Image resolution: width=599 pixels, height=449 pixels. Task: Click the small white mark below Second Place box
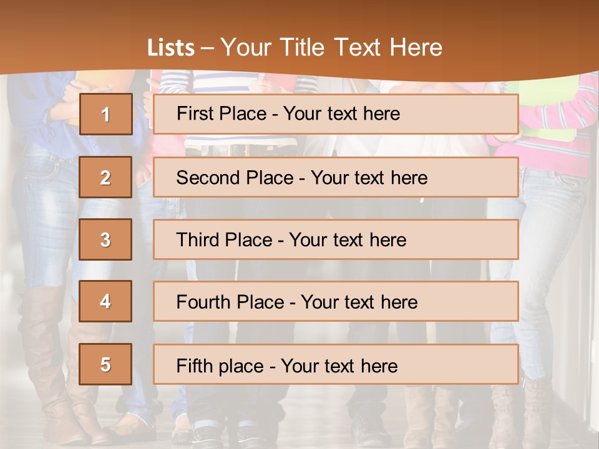(x=422, y=200)
